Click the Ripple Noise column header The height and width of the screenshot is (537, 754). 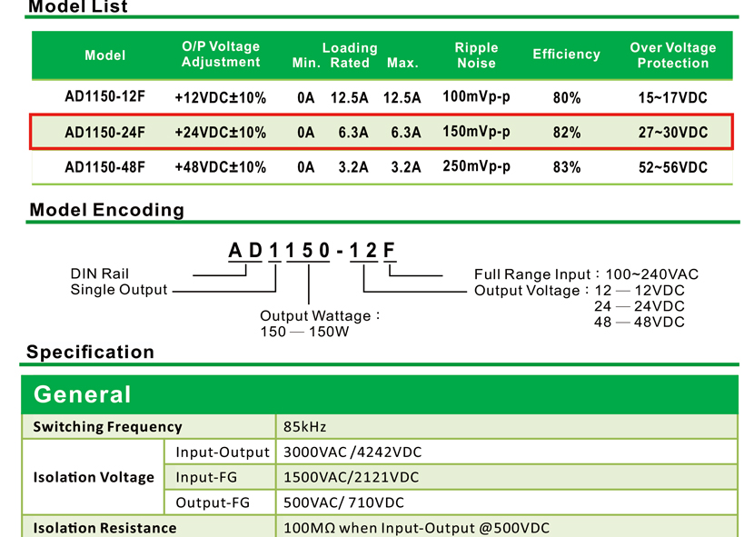click(x=476, y=55)
